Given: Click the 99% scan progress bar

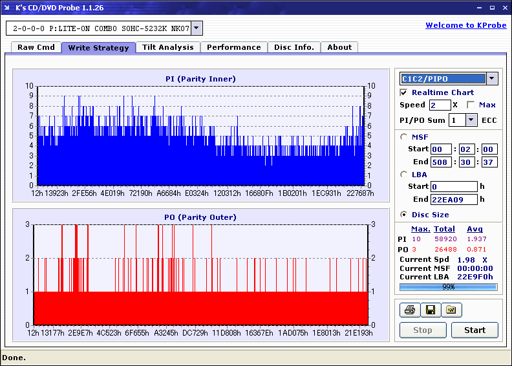Looking at the screenshot, I should pos(448,286).
